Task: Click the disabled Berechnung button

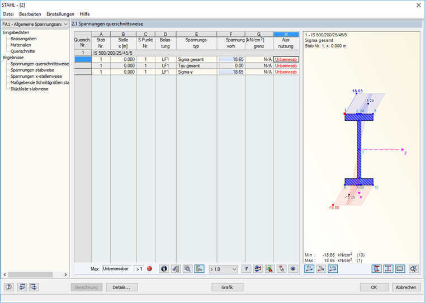Action: pyautogui.click(x=87, y=287)
